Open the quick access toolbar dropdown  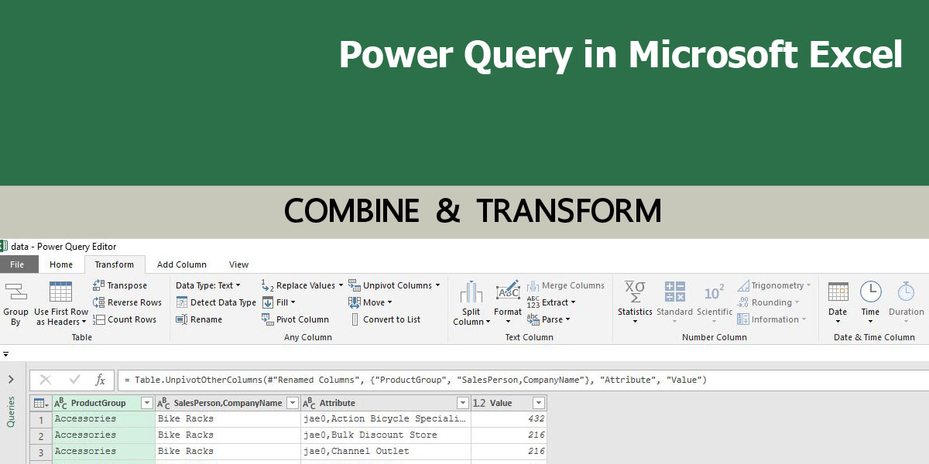click(x=5, y=353)
